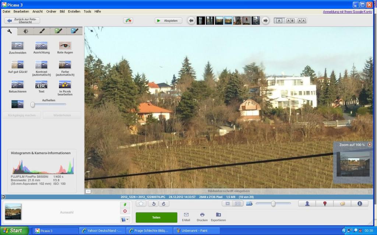Click the Bildunterschrift eingeben caption field
This screenshot has width=377, height=235.
[229, 191]
